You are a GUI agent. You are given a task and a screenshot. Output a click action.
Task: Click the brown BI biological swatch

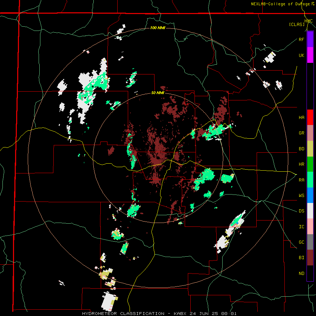(x=310, y=258)
